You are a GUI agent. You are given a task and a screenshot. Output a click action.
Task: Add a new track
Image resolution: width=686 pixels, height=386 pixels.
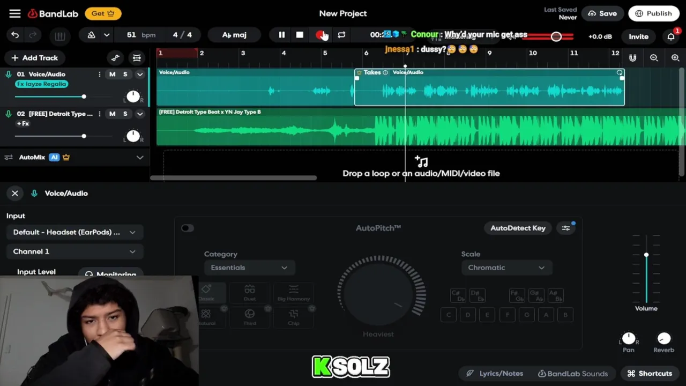pyautogui.click(x=34, y=58)
